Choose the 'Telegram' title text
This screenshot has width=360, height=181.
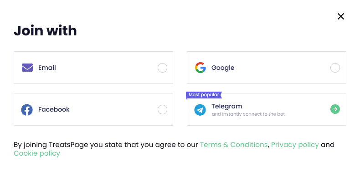pyautogui.click(x=226, y=107)
